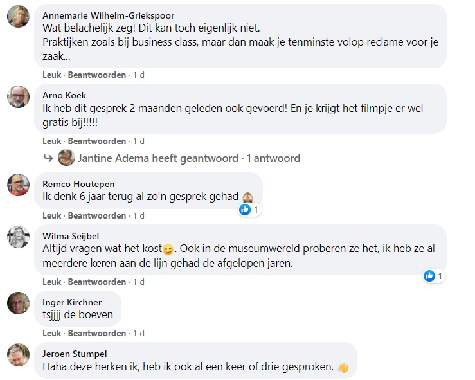The width and height of the screenshot is (475, 380).
Task: Click Jantine Adema's small reply avatar
Action: pyautogui.click(x=66, y=158)
